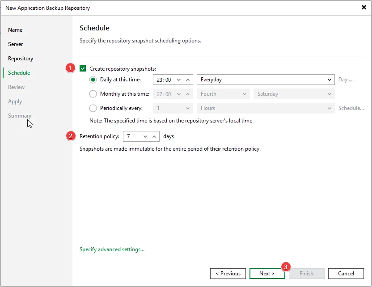Viewport: 372px width, 287px height.
Task: Decrease the daily time with down arrow
Action: click(179, 80)
